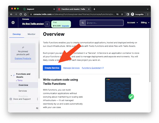Collapse the sidebar with double chevron icon
This screenshot has width=159, height=123.
(37, 108)
